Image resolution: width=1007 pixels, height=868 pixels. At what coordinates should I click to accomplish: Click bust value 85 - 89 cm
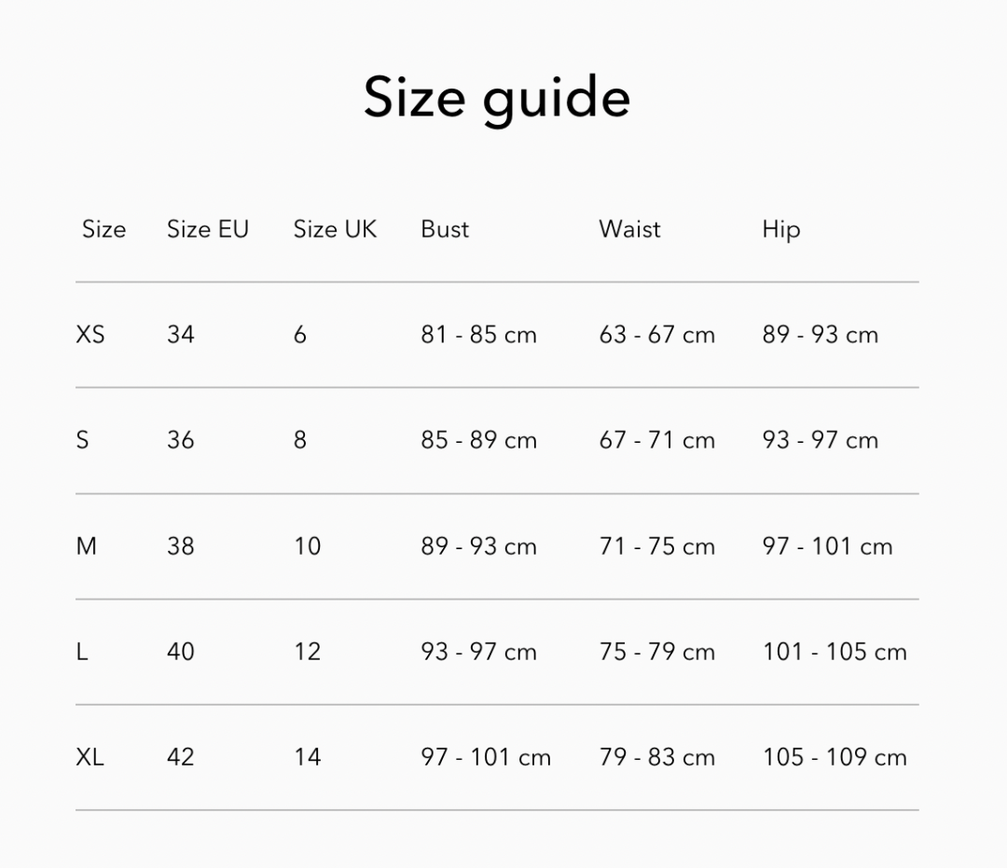(478, 440)
